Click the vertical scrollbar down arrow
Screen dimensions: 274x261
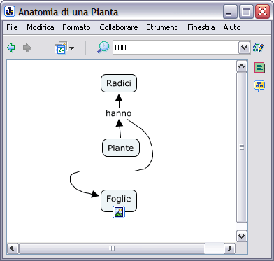(242, 237)
